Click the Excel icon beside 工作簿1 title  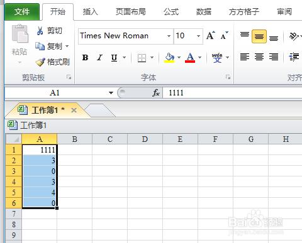tap(12, 125)
